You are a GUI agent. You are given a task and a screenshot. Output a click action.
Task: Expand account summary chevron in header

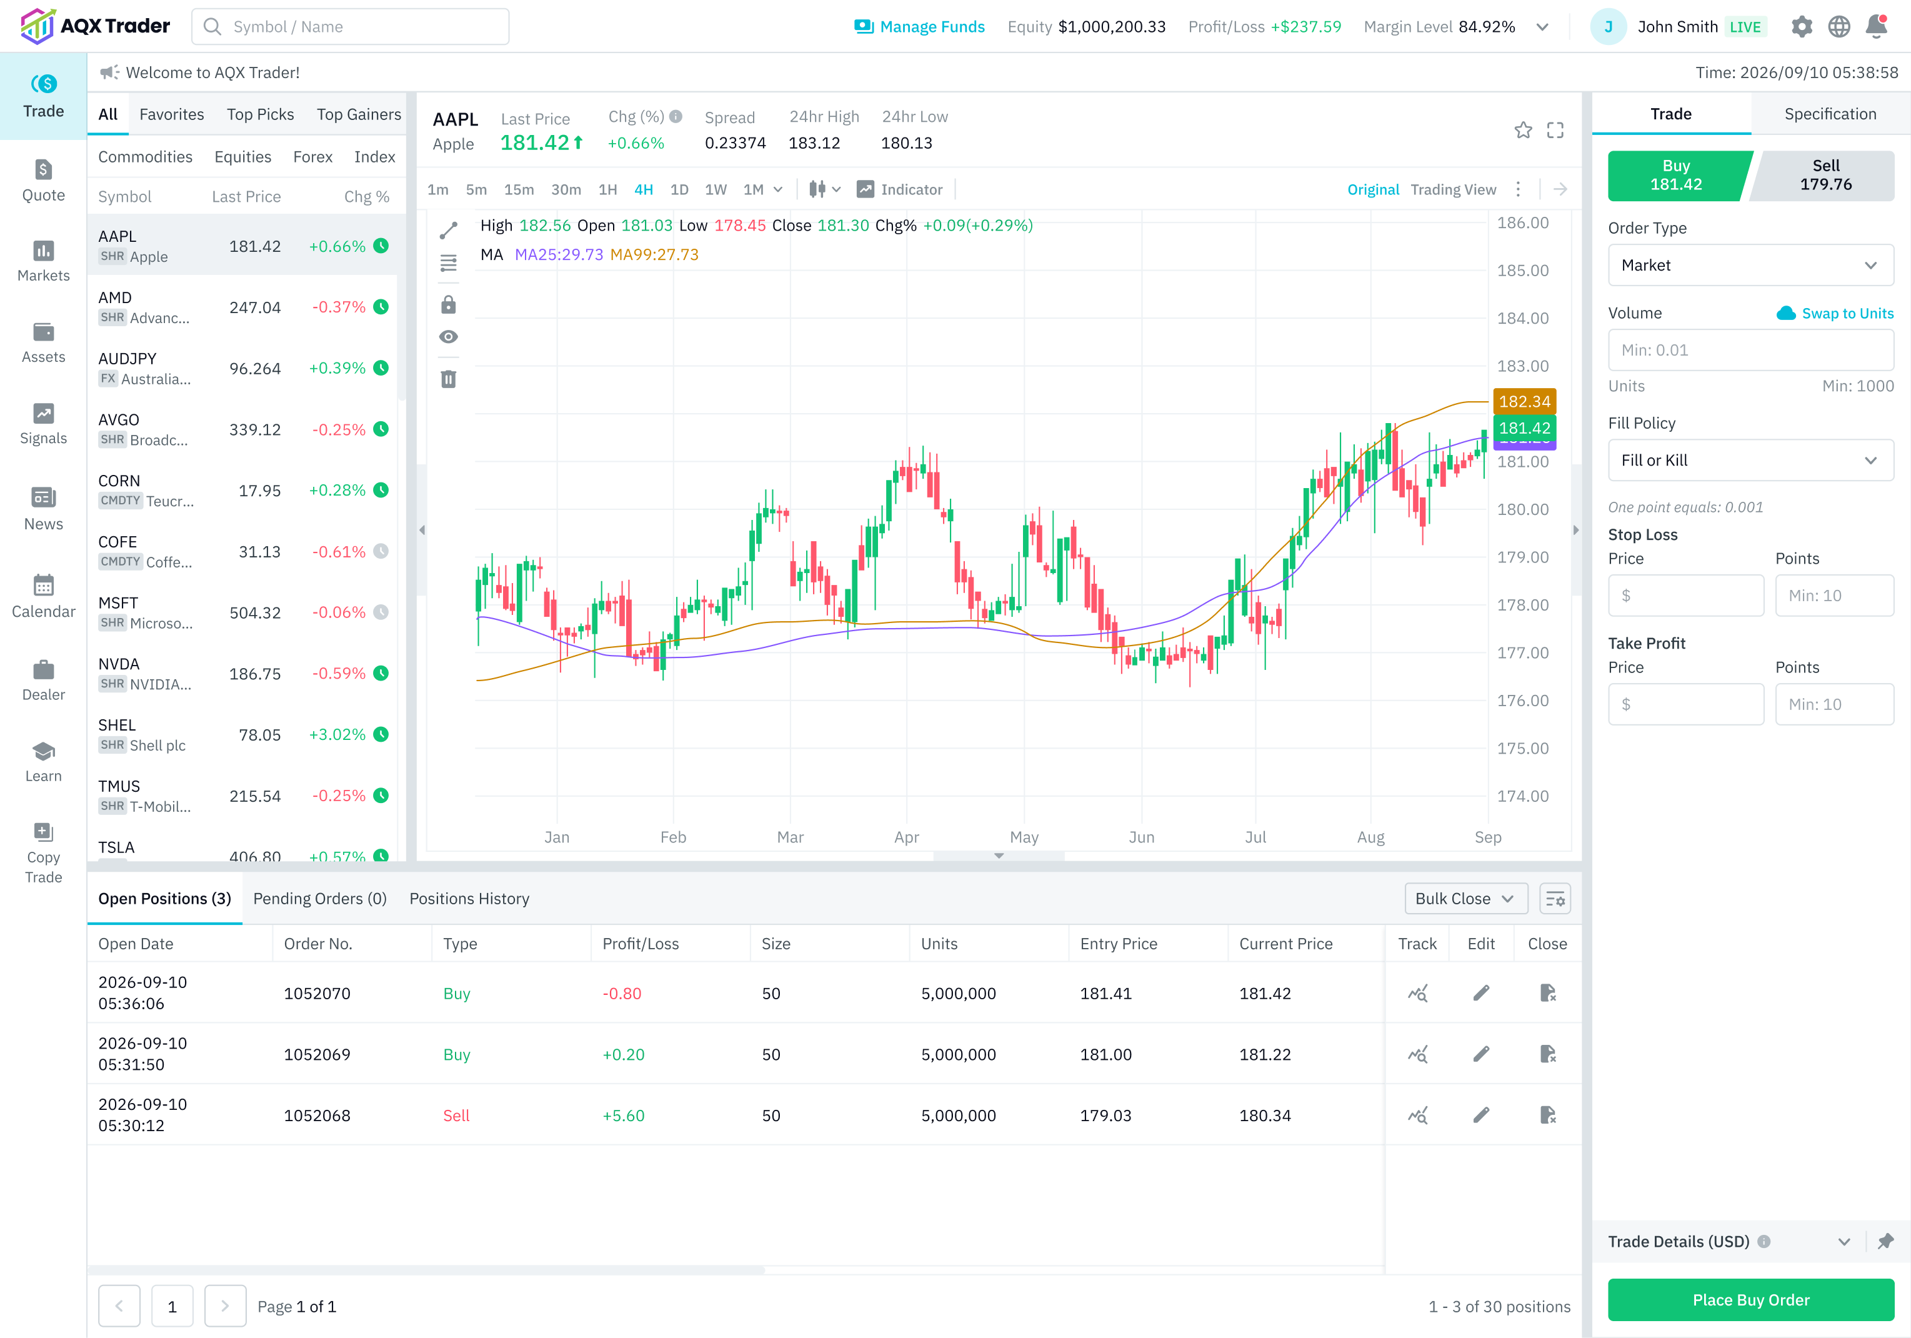pos(1542,27)
